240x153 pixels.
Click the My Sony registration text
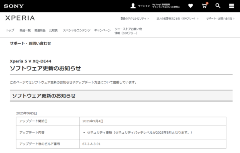pyautogui.click(x=166, y=6)
